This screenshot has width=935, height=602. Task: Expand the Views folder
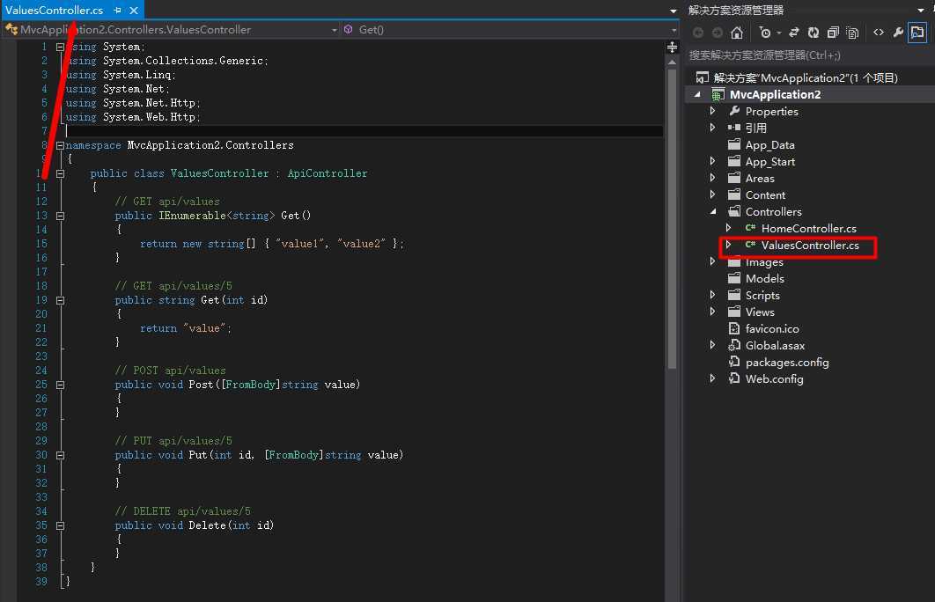tap(712, 312)
